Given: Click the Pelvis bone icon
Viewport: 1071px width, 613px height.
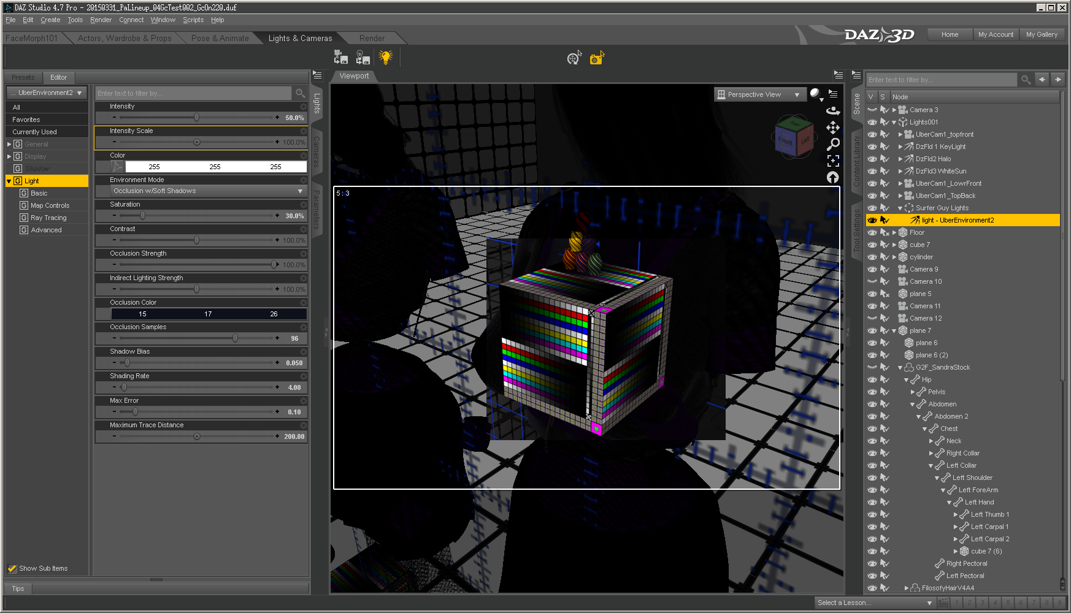Looking at the screenshot, I should [921, 392].
